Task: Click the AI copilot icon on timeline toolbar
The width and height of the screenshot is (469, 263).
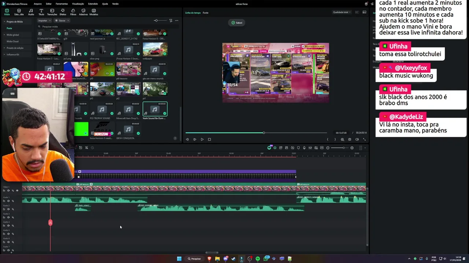Action: (x=269, y=148)
